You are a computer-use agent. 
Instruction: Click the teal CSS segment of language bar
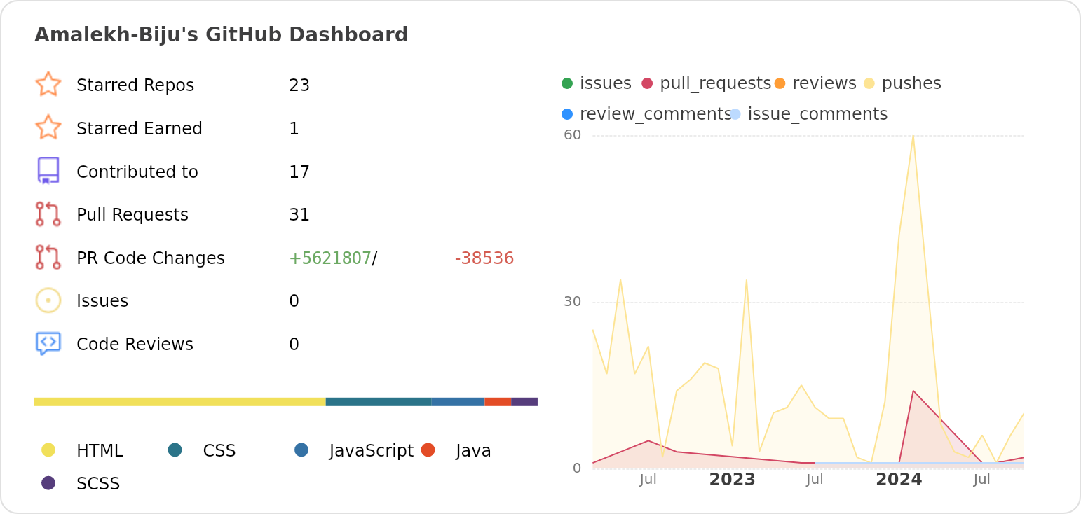379,402
